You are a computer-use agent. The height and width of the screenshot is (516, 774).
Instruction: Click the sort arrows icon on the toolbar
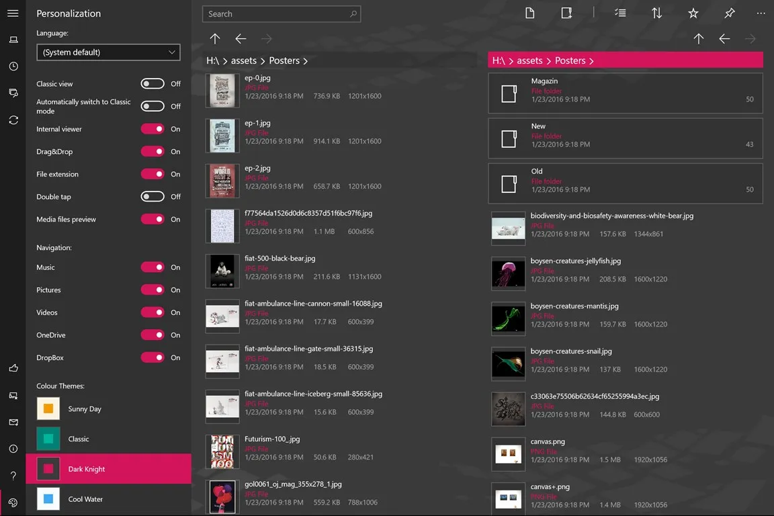656,13
